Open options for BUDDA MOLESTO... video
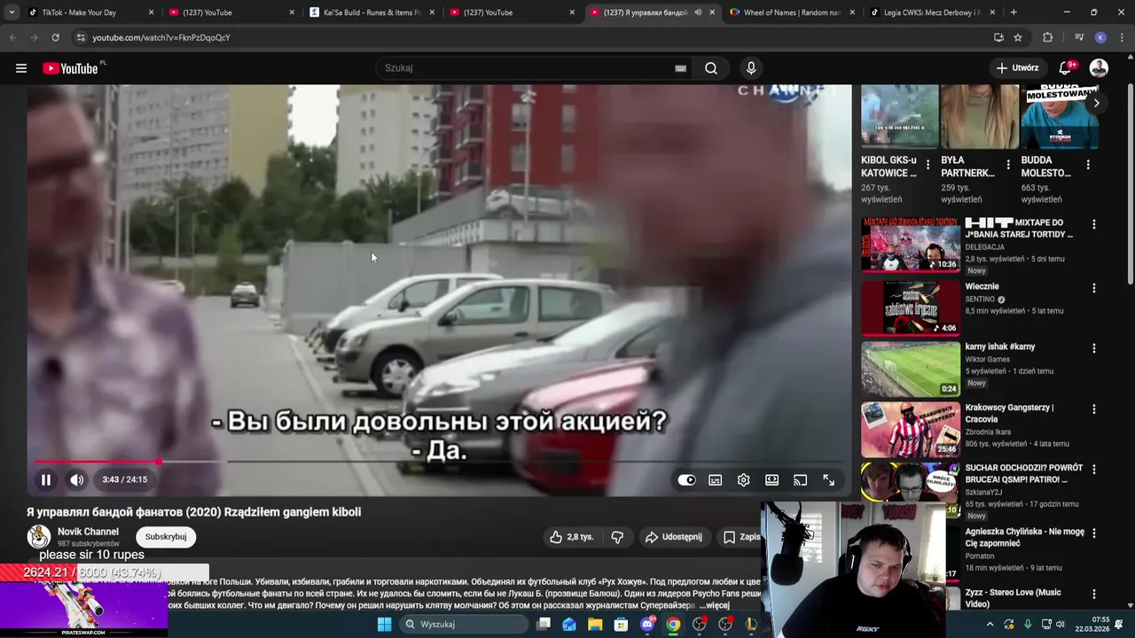 coord(1088,165)
